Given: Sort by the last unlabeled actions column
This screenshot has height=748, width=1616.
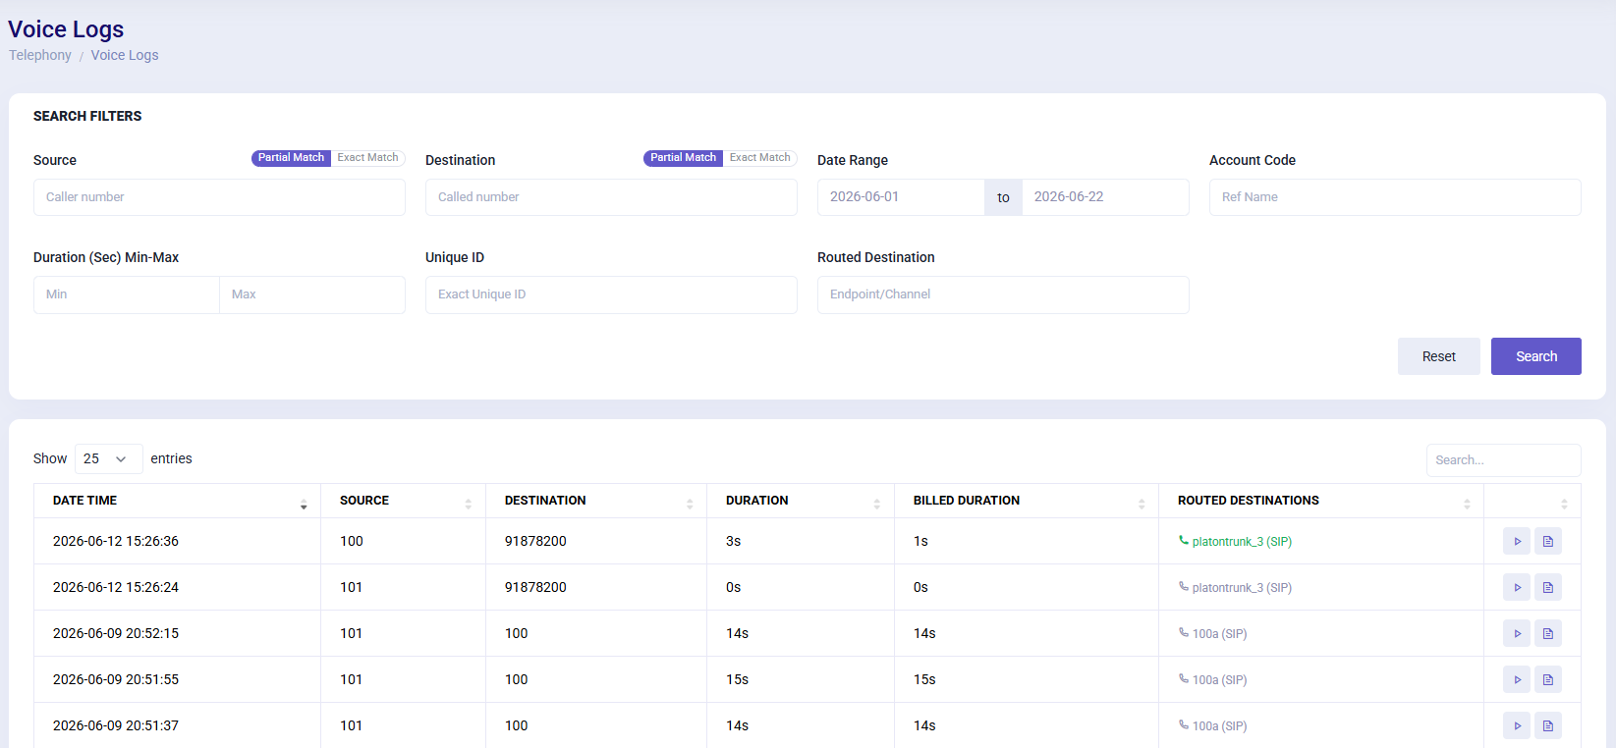Looking at the screenshot, I should click(x=1564, y=504).
